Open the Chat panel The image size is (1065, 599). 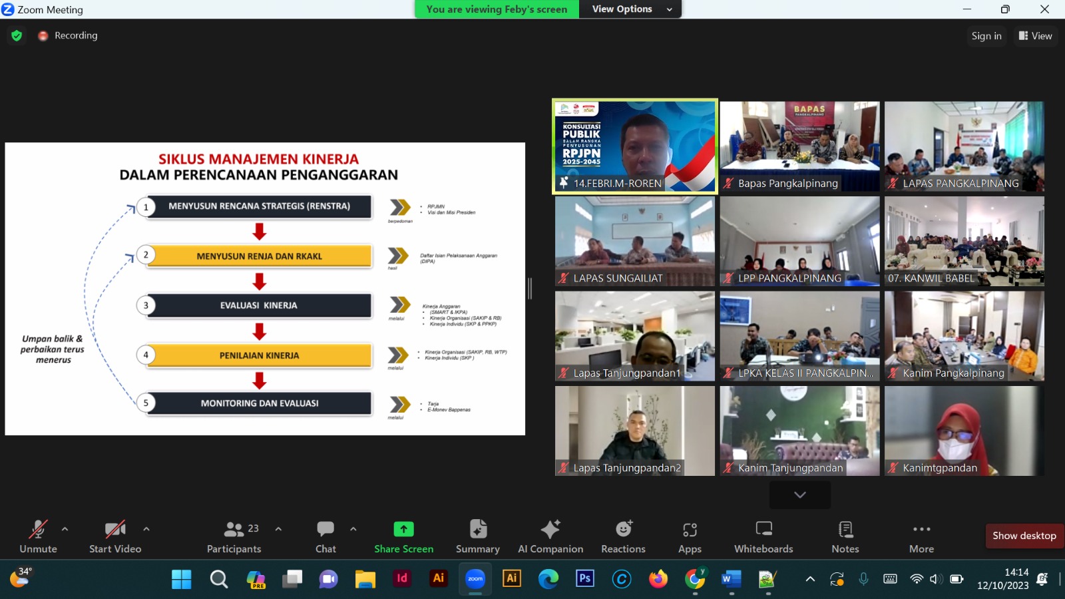pyautogui.click(x=325, y=536)
